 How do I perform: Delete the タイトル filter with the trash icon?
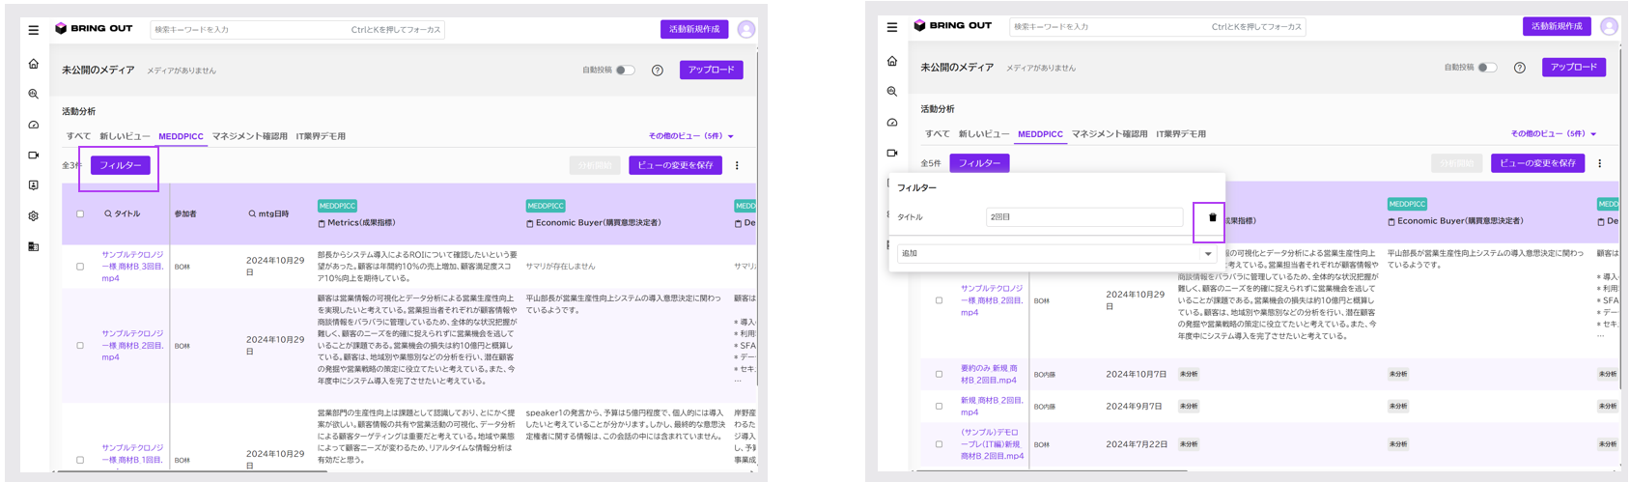[1212, 218]
